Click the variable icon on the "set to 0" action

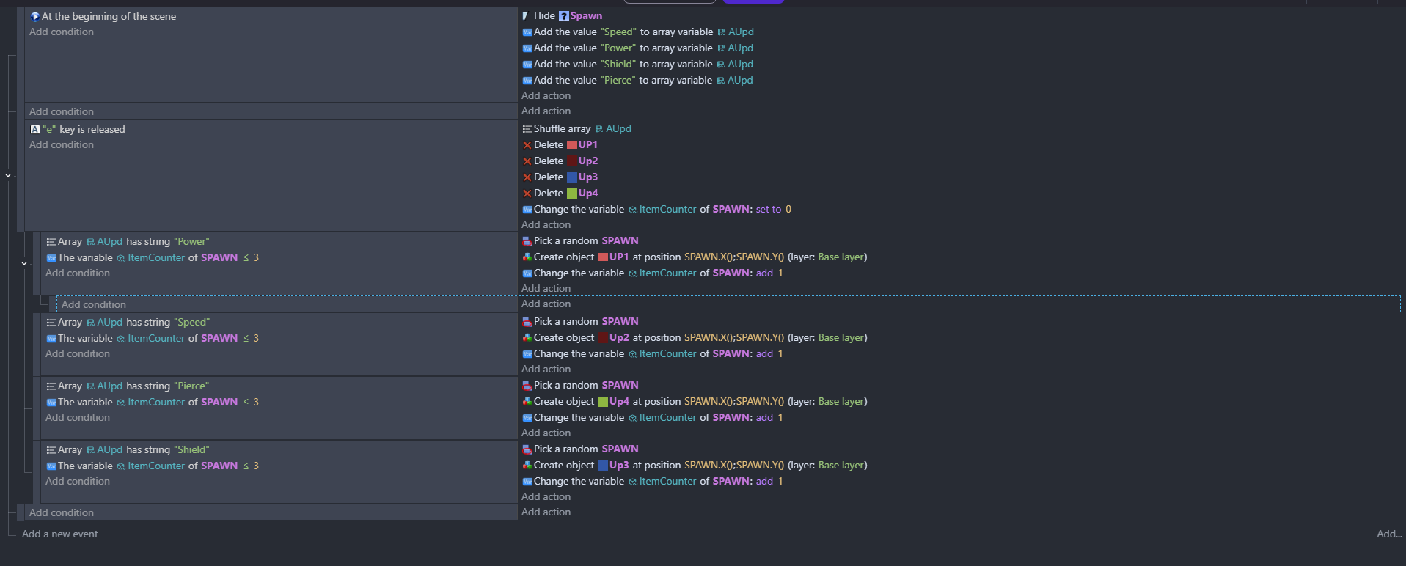point(527,210)
